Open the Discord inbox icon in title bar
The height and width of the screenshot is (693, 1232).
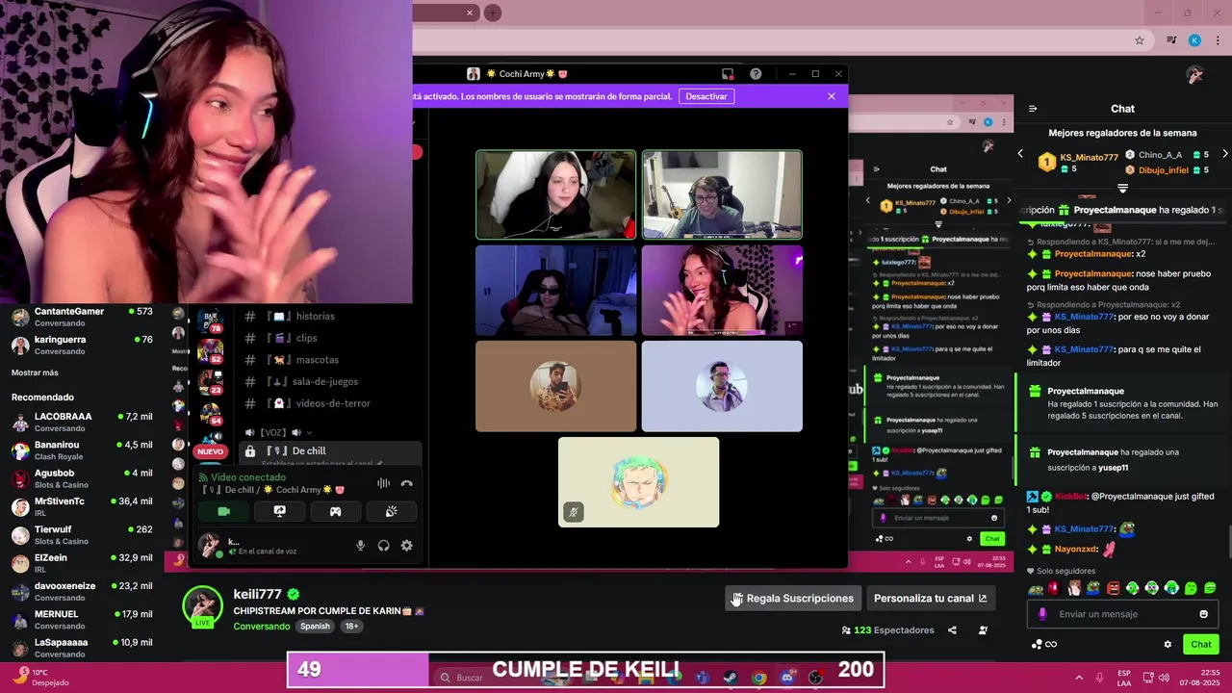click(x=728, y=74)
